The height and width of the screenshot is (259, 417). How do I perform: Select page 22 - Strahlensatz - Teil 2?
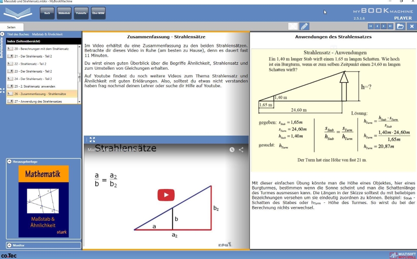42,64
